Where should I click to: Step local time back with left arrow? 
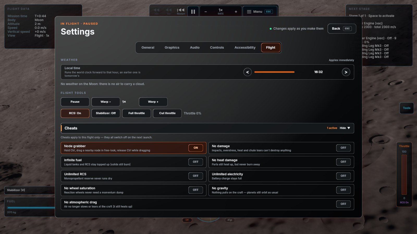tap(248, 72)
